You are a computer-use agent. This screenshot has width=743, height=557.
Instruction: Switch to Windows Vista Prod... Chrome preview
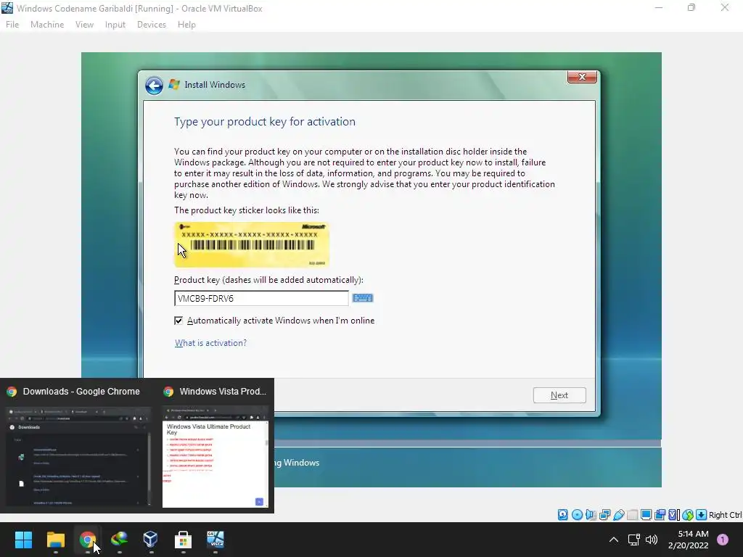point(215,446)
